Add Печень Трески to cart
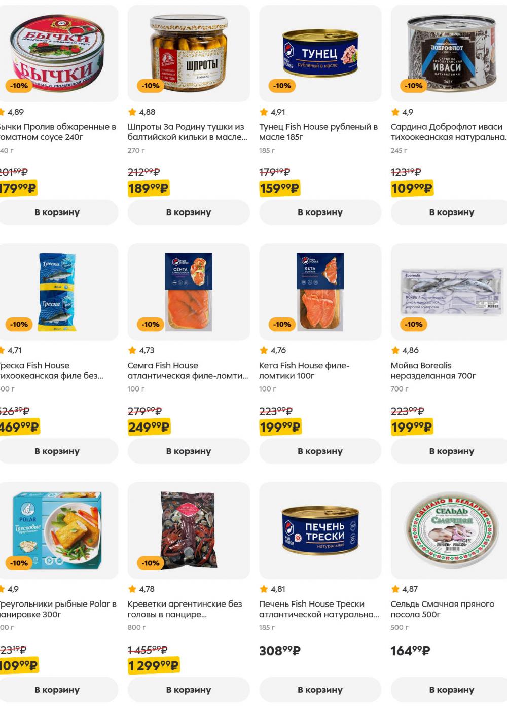The height and width of the screenshot is (710, 507). tap(320, 690)
